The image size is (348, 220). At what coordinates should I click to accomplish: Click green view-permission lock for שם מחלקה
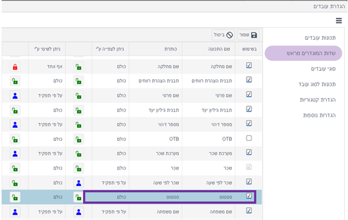[79, 67]
